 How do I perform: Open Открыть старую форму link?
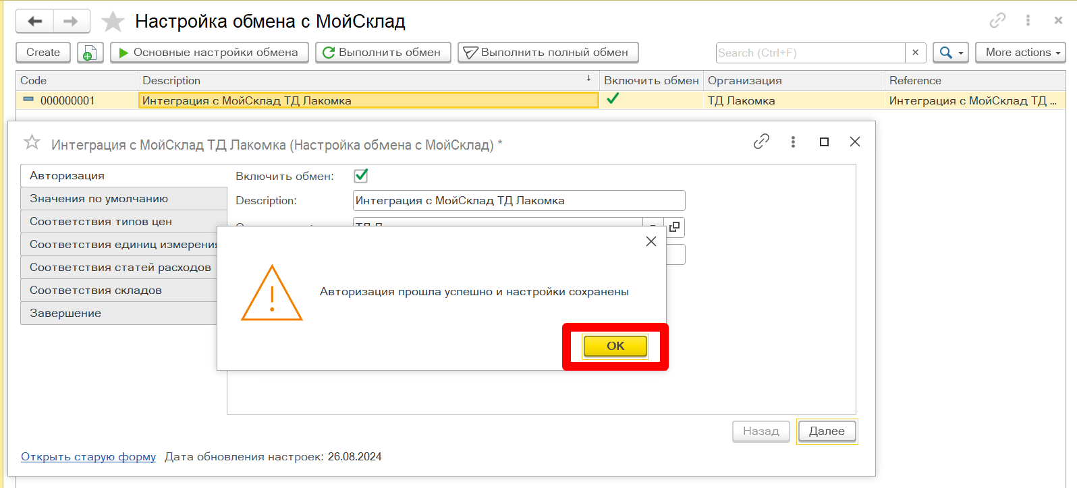point(88,457)
